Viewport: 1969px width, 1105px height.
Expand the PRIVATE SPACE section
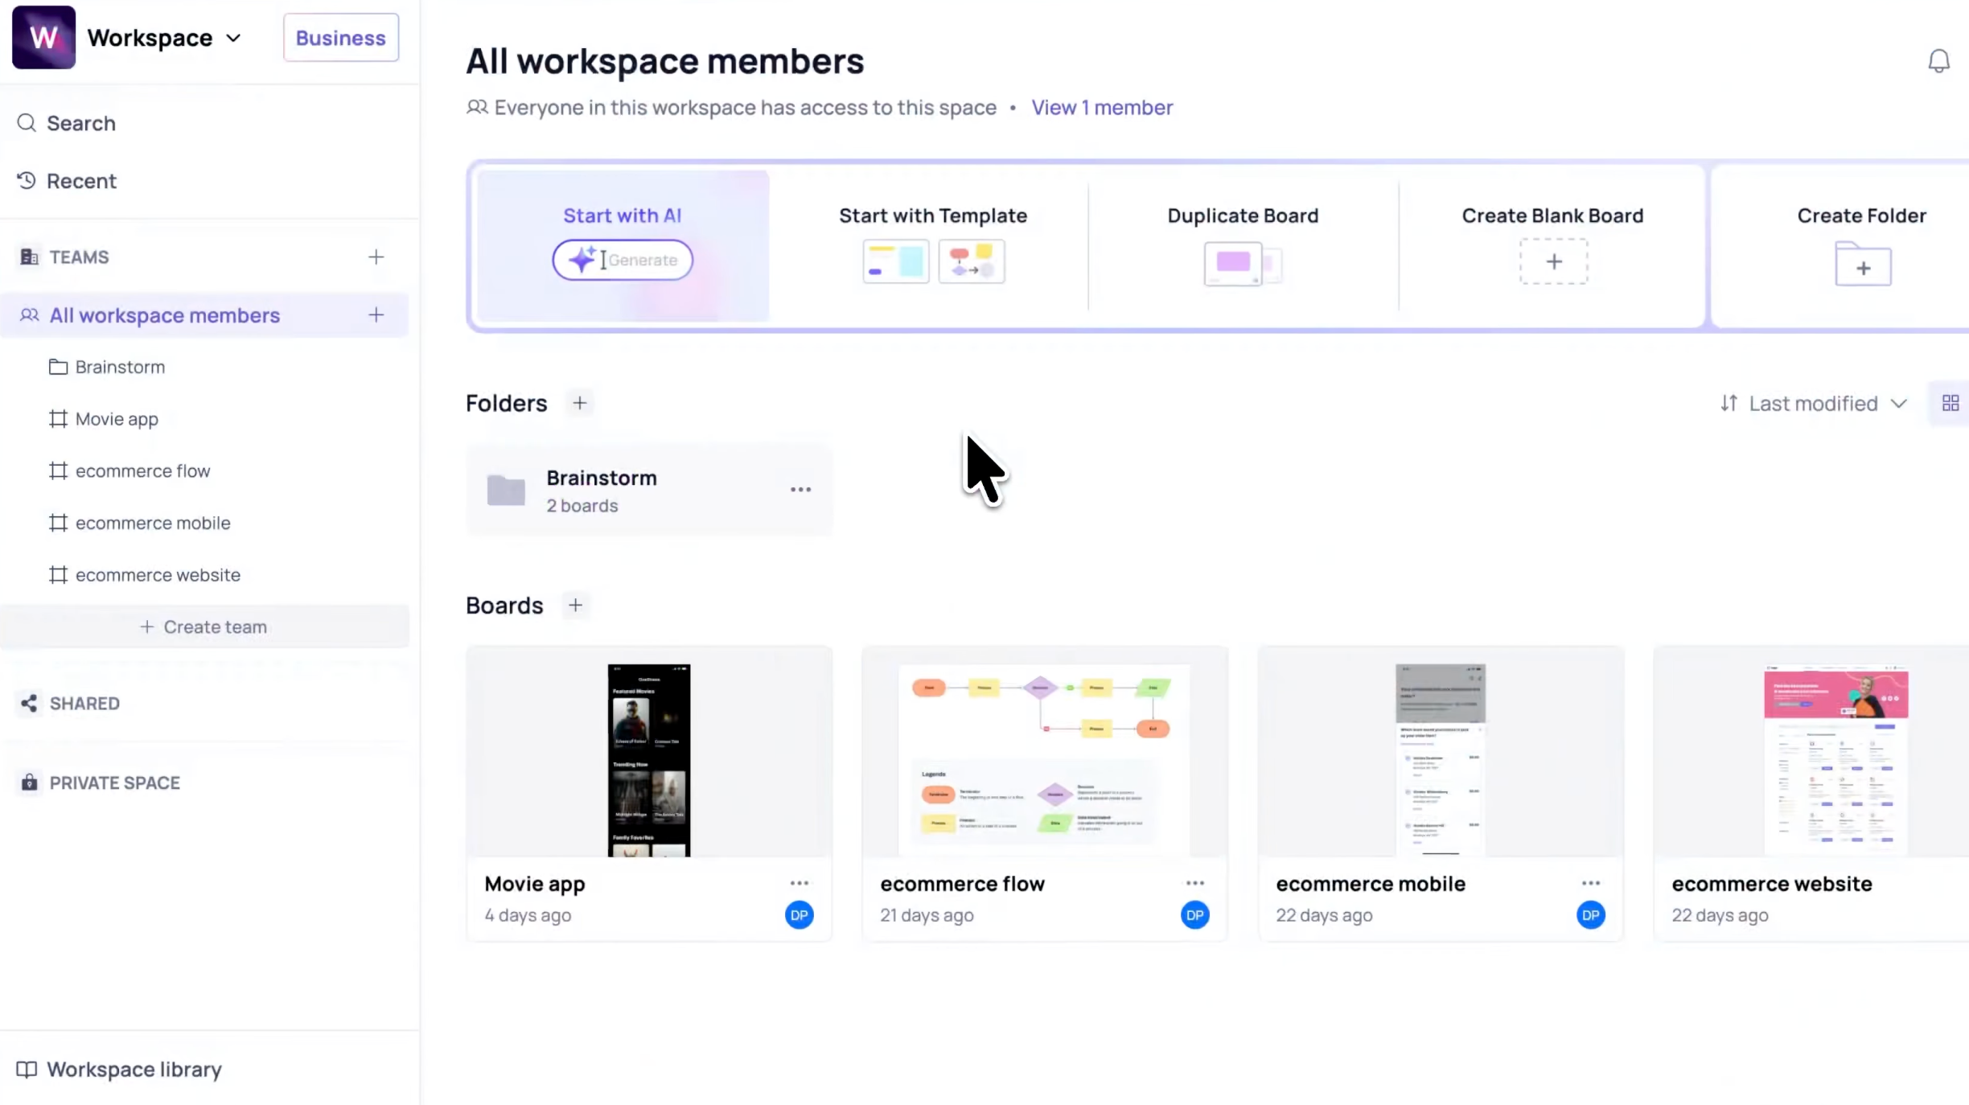[114, 783]
